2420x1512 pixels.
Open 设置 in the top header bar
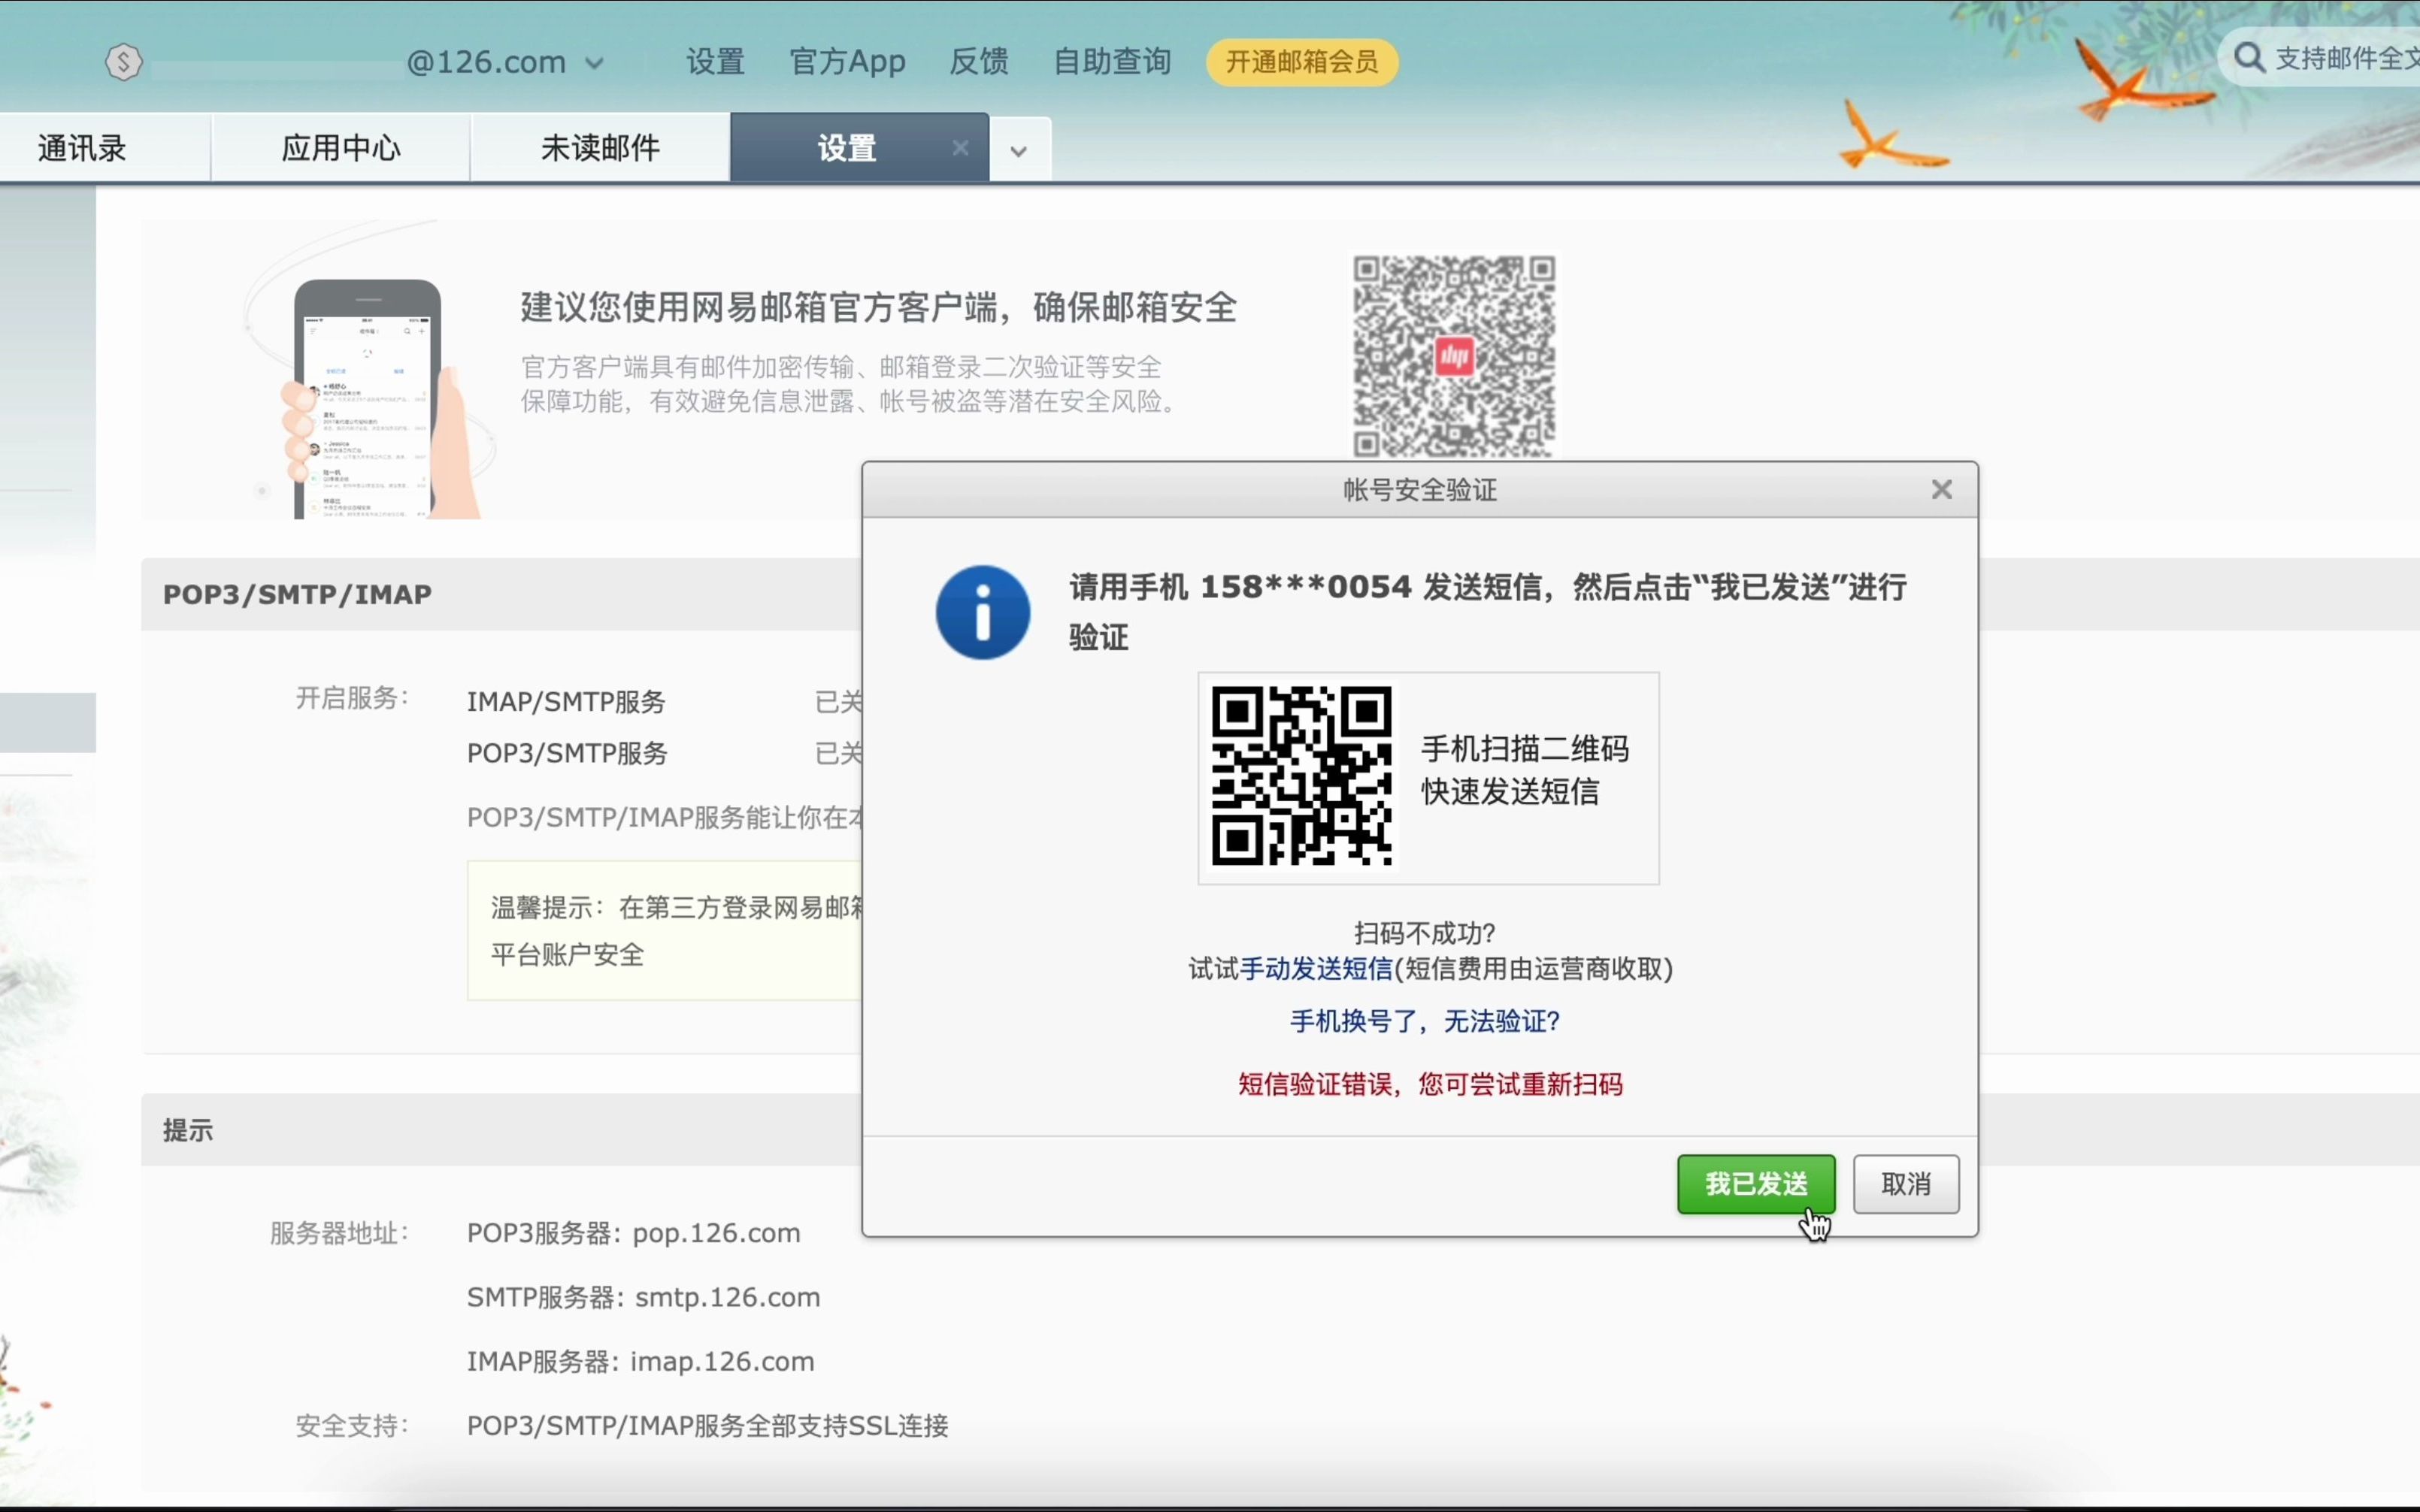[x=715, y=62]
